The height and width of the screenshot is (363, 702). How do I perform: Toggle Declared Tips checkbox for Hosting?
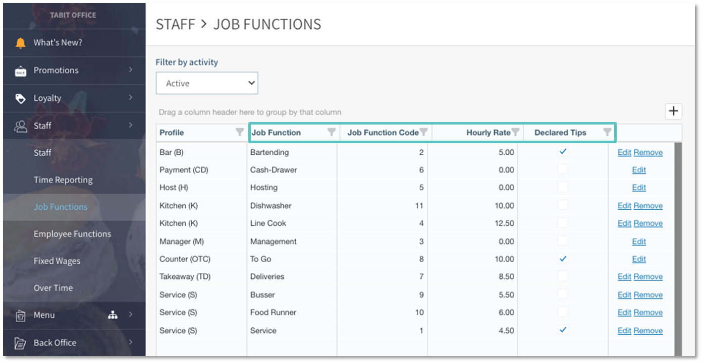[x=563, y=187]
